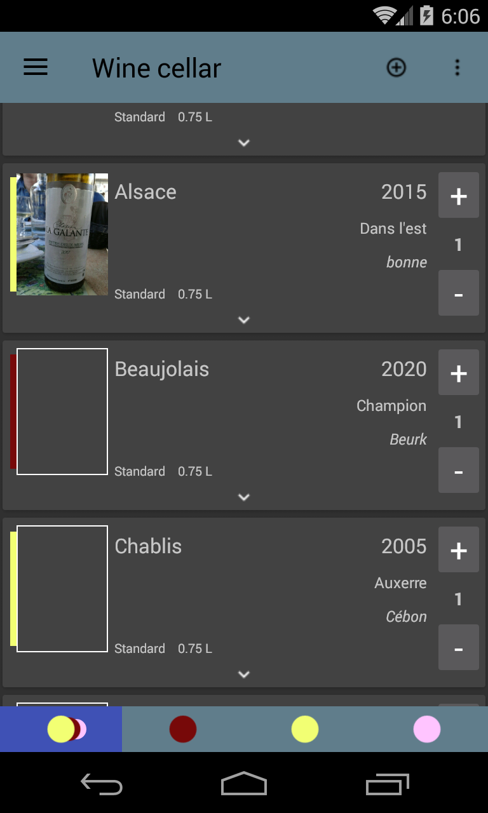This screenshot has height=813, width=488.
Task: Increase Alsace bottle count with plus
Action: click(458, 196)
